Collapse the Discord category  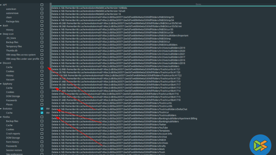[1, 63]
